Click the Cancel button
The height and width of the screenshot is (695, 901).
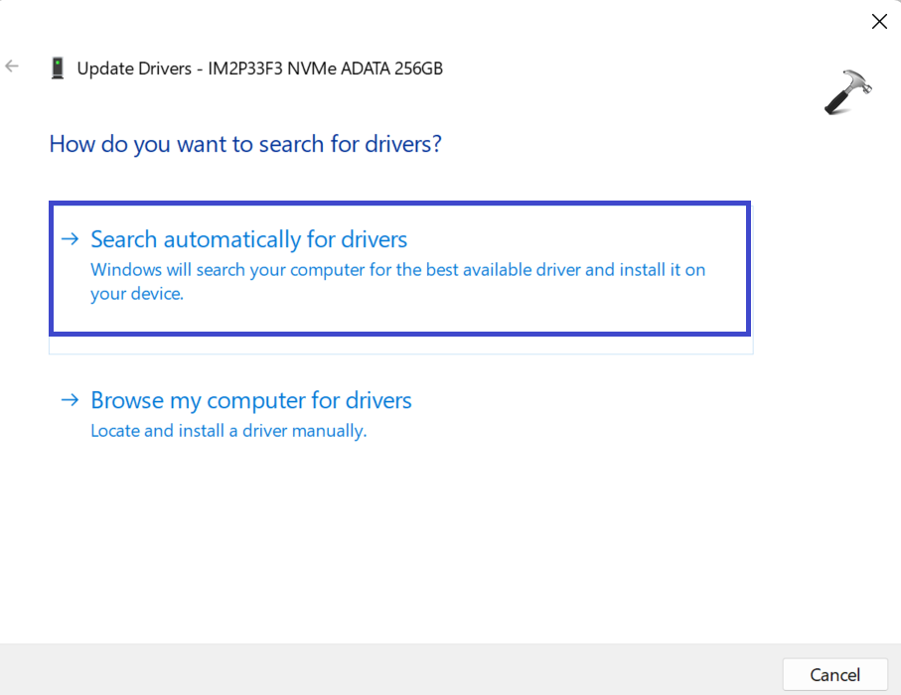pos(834,674)
